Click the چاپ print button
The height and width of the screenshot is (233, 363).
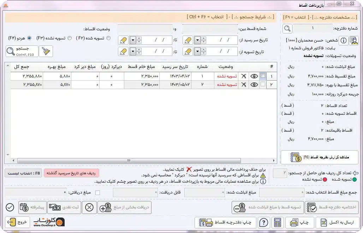pyautogui.click(x=299, y=222)
